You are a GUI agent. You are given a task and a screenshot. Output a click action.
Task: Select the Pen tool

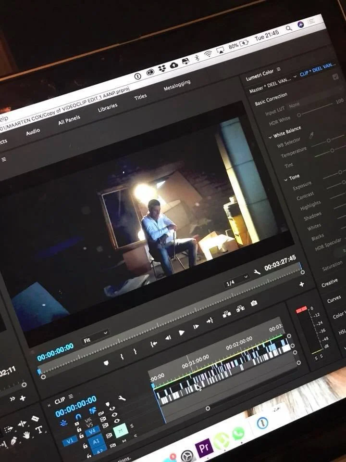coord(13,440)
